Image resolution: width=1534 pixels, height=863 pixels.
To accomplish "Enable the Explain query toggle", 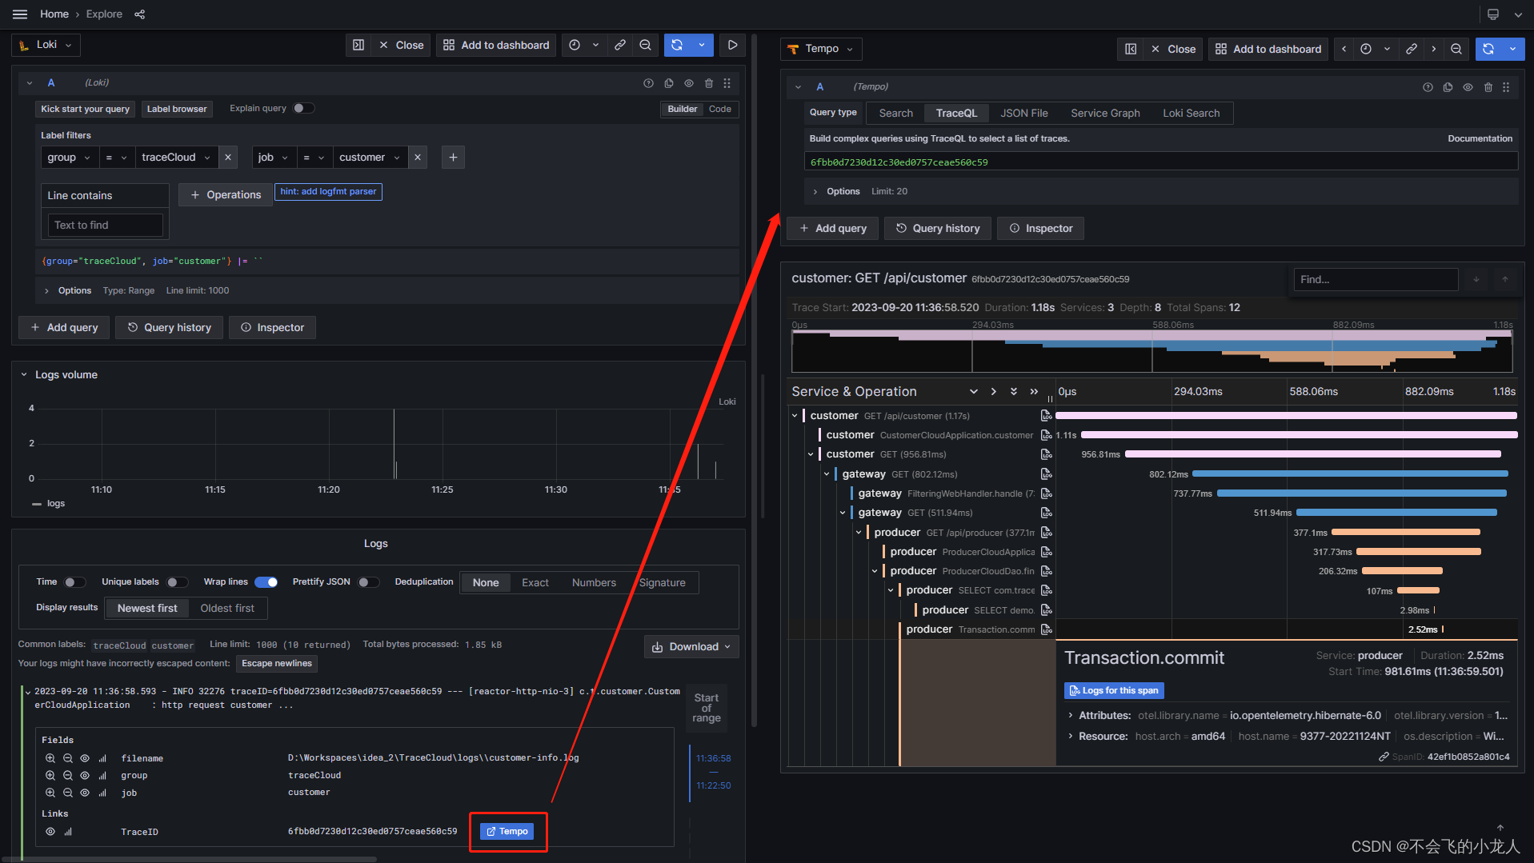I will 303,107.
